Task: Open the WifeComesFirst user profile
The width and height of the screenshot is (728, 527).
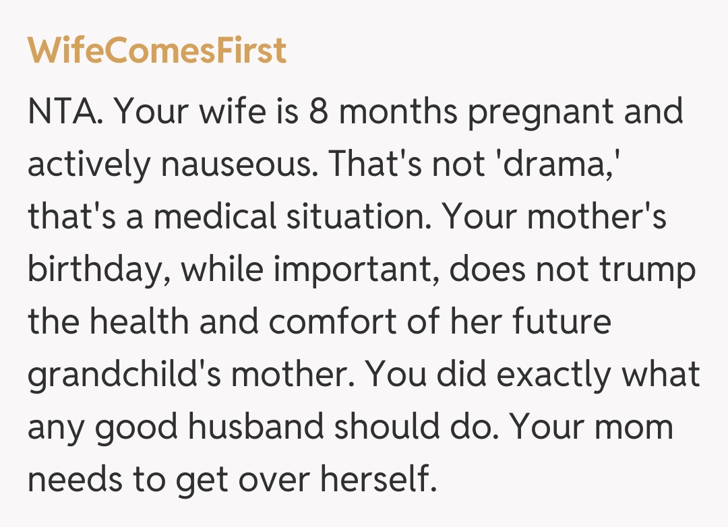Action: [157, 51]
